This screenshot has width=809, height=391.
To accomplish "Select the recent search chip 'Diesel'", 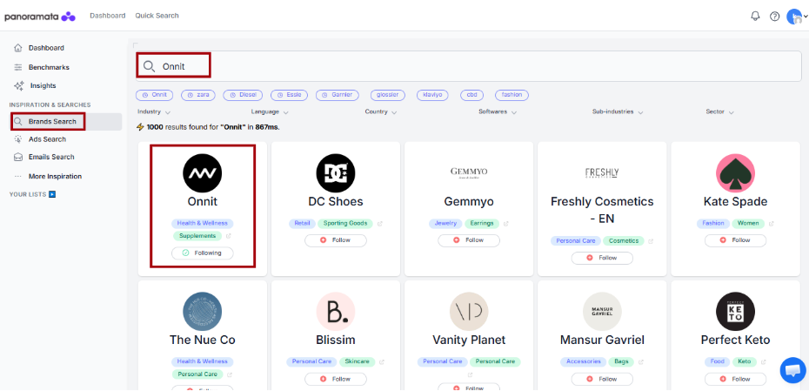I will click(x=243, y=95).
